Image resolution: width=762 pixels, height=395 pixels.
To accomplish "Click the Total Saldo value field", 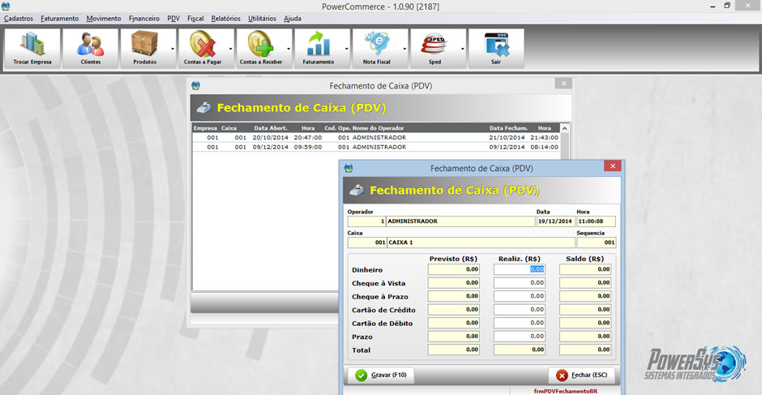I will pyautogui.click(x=585, y=350).
